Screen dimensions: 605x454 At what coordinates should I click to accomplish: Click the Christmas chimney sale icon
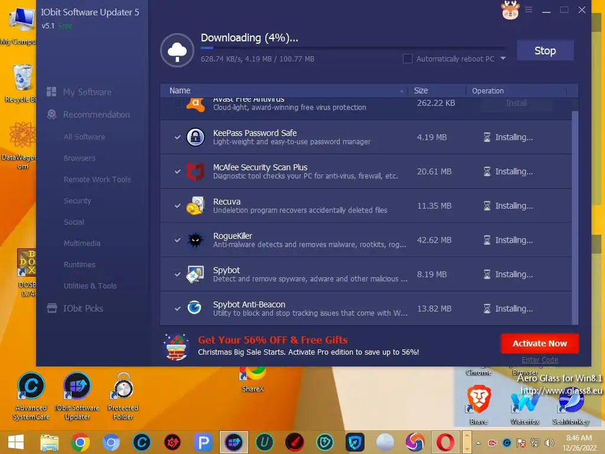point(176,347)
